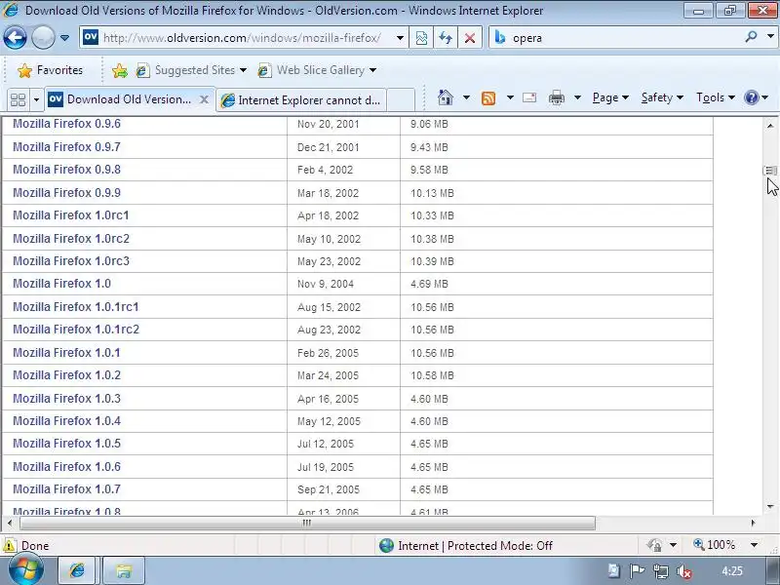Screen dimensions: 780x585
Task: Click the vertical scrollbar up arrow
Action: [770, 126]
